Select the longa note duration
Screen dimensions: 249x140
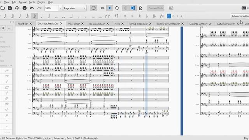(x=71, y=16)
